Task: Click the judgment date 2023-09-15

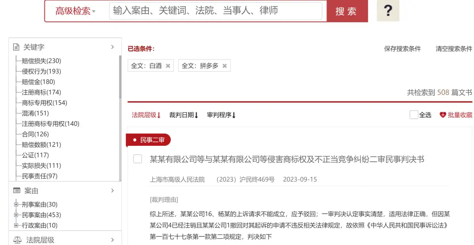Action: [300, 180]
